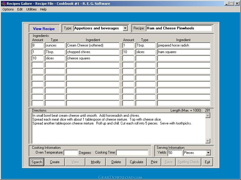Click the Calculate button

(x=136, y=162)
